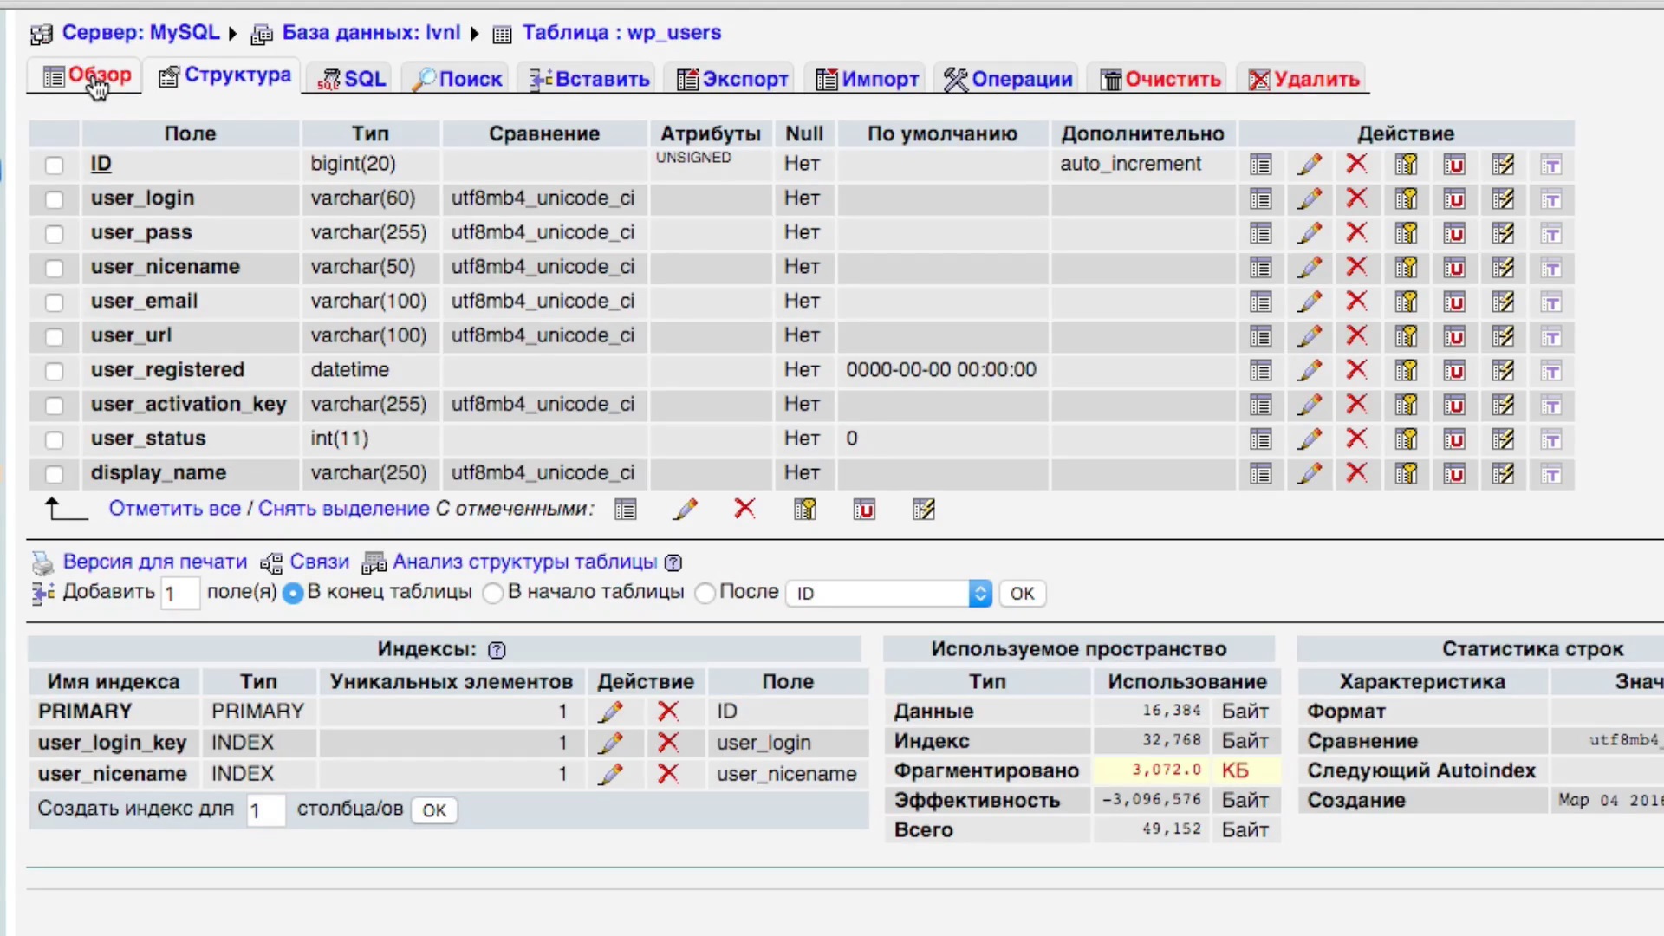Image resolution: width=1664 pixels, height=936 pixels.
Task: Click 'Снять выделение' link
Action: click(343, 509)
